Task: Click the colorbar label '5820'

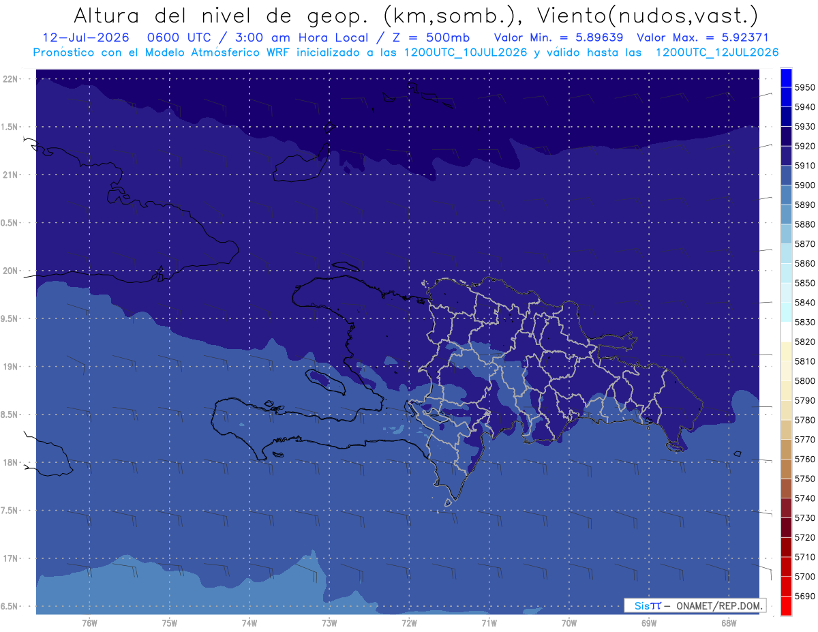Action: [804, 342]
